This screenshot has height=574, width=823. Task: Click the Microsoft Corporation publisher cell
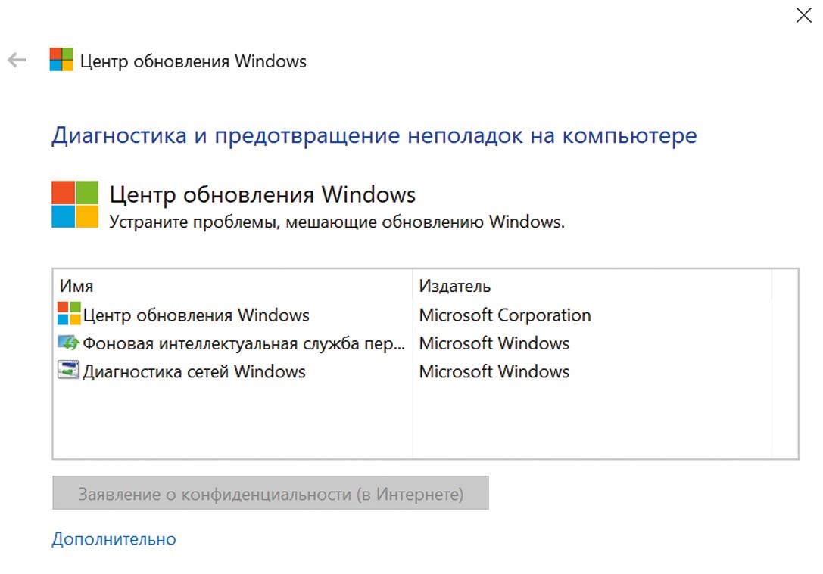click(505, 315)
